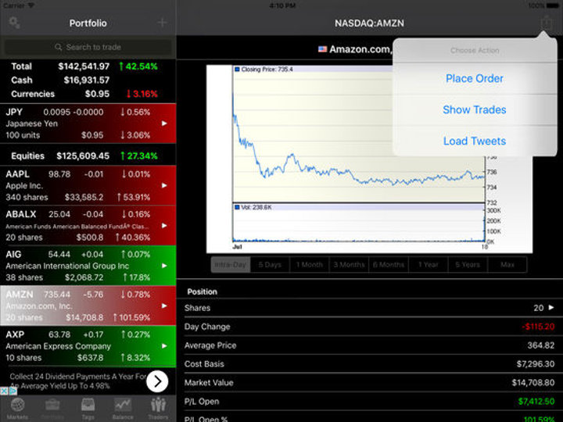
Task: Tap the AdChoices triangle icon
Action: (x=13, y=392)
